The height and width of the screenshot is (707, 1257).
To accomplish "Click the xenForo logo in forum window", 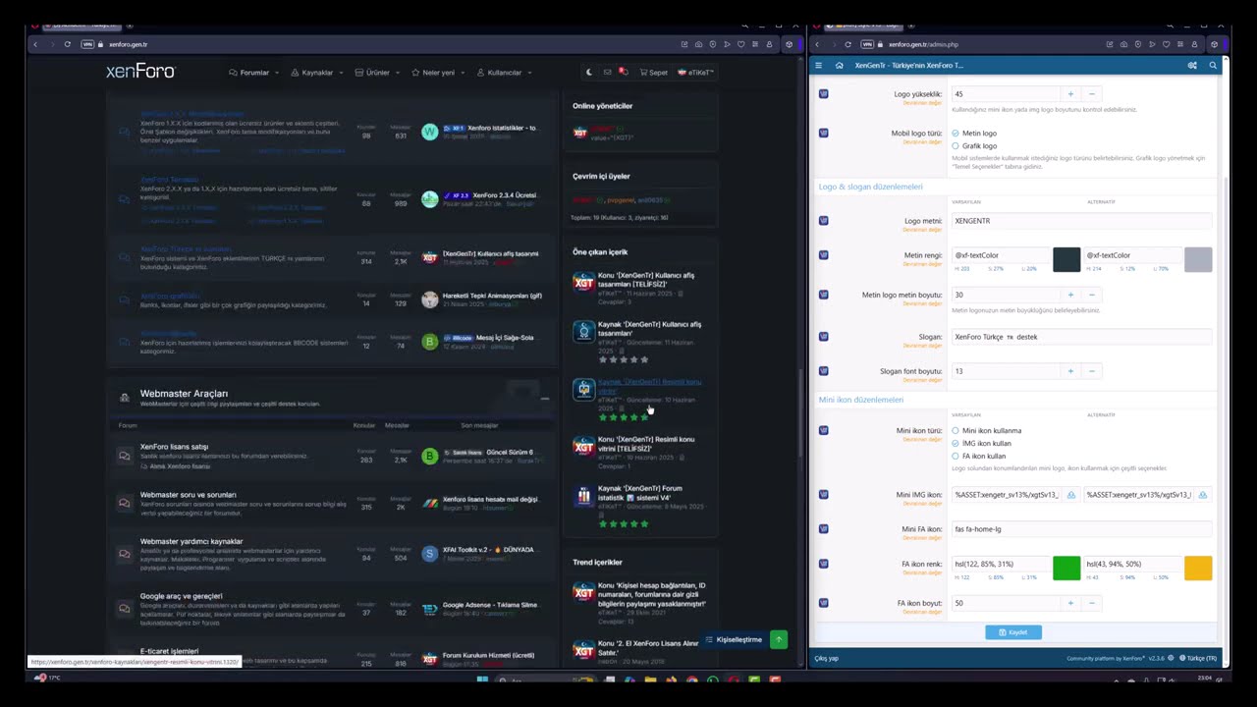I will coord(140,72).
